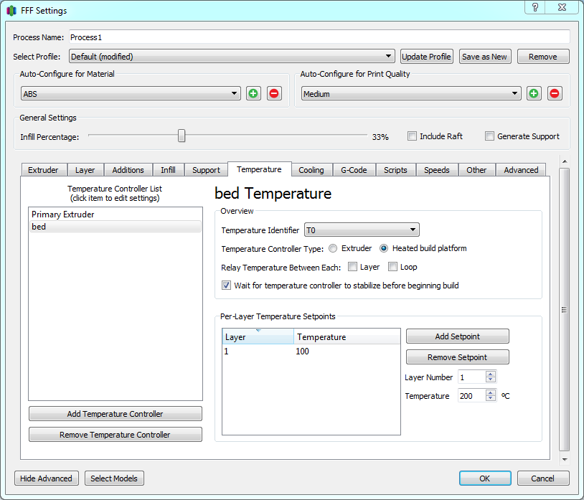Select Primary Extruder in controller list
The image size is (584, 500).
coord(116,214)
